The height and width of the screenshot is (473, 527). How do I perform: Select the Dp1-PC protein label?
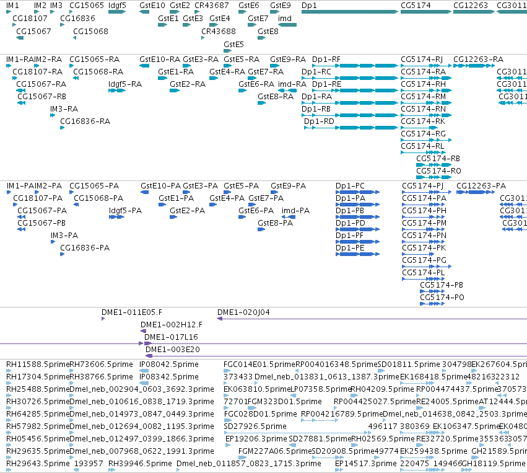point(350,186)
